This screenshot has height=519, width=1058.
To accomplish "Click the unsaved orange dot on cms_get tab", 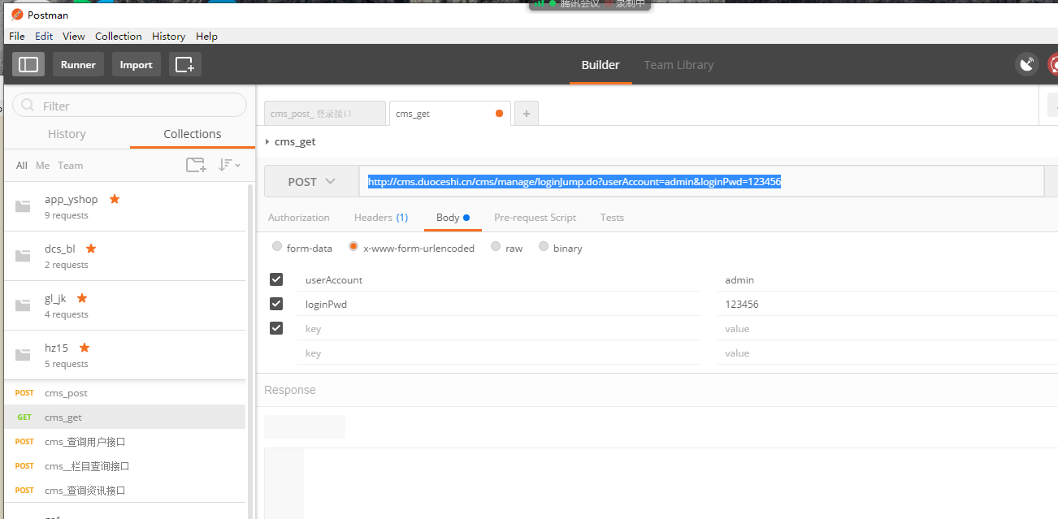I will [x=499, y=114].
